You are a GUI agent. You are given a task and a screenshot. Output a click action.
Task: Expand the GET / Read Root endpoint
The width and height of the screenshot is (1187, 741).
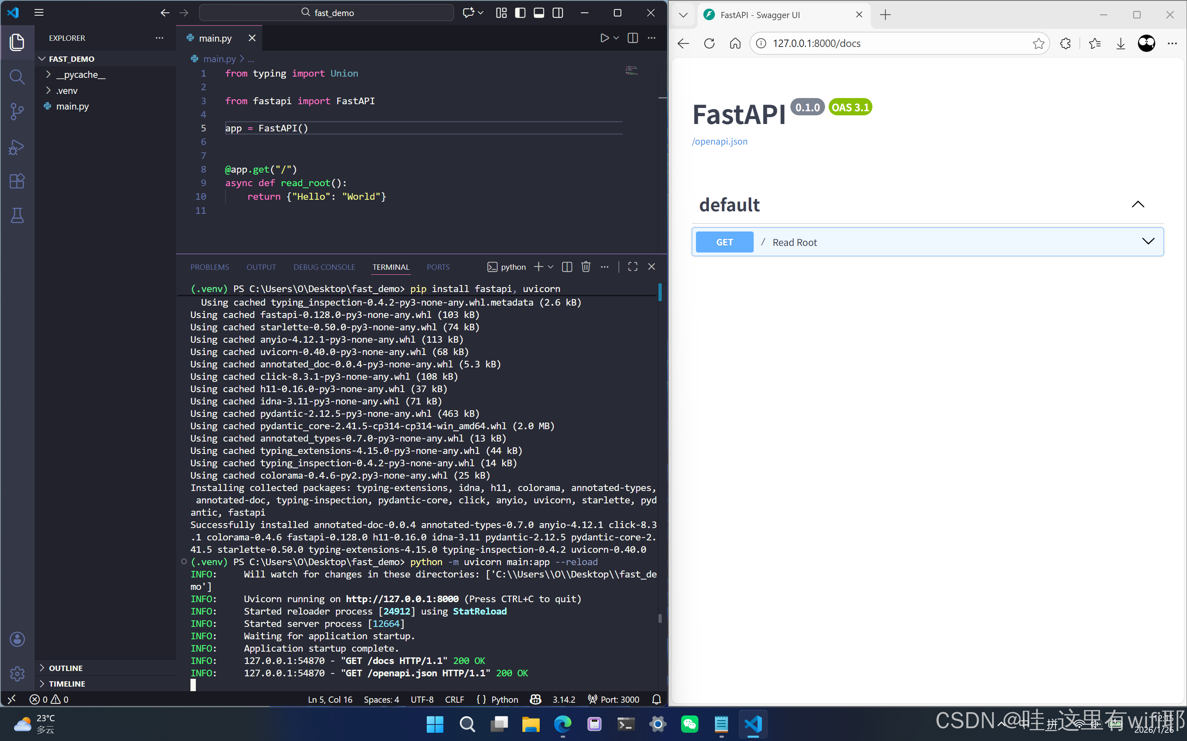click(928, 242)
